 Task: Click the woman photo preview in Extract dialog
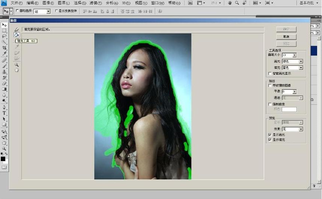pos(143,107)
